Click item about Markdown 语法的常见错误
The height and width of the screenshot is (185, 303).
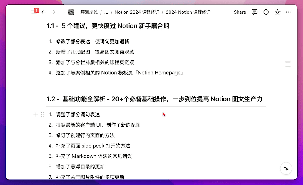tap(94, 156)
